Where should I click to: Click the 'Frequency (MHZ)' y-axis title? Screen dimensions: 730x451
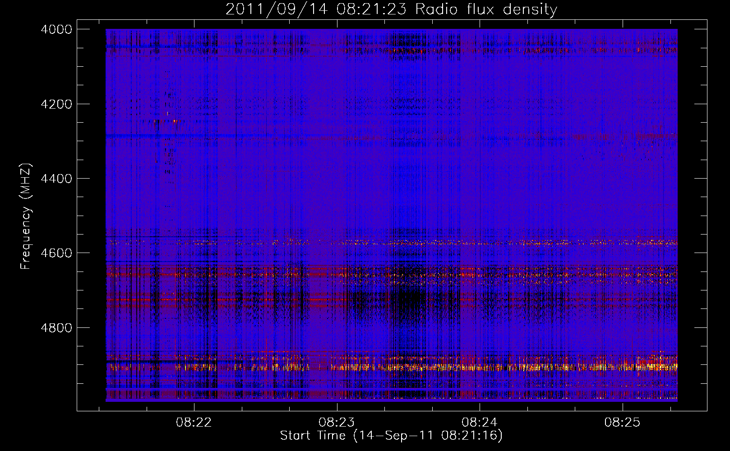(26, 216)
